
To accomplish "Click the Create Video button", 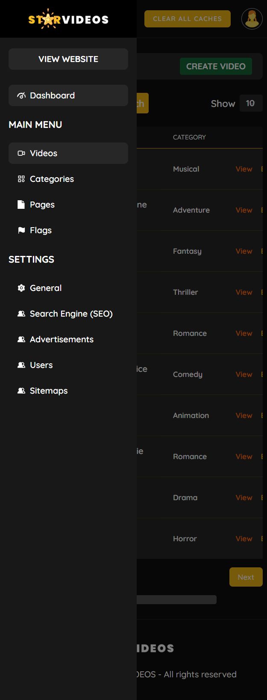I will (216, 66).
